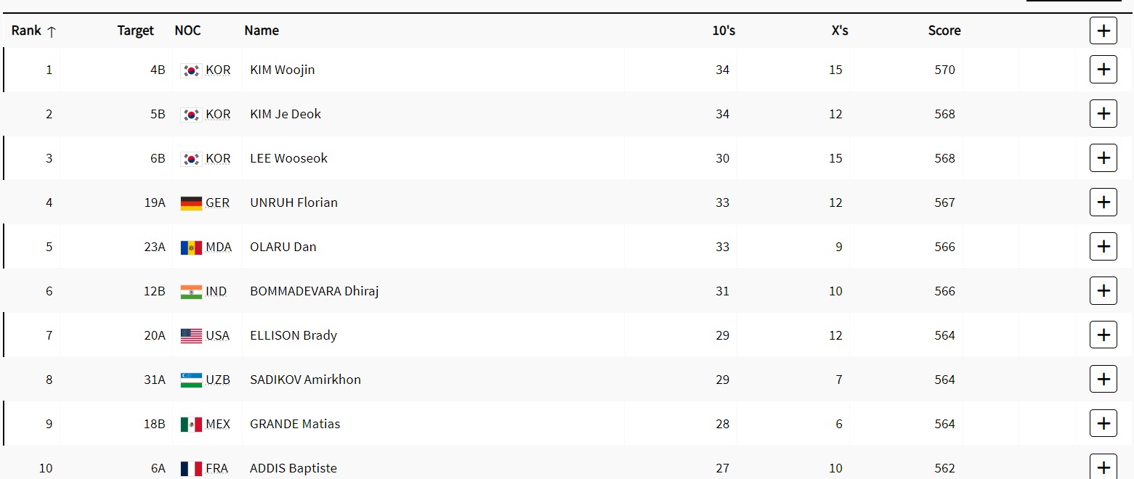Image resolution: width=1134 pixels, height=479 pixels.
Task: Expand ELLISON Brady row details
Action: pyautogui.click(x=1103, y=335)
